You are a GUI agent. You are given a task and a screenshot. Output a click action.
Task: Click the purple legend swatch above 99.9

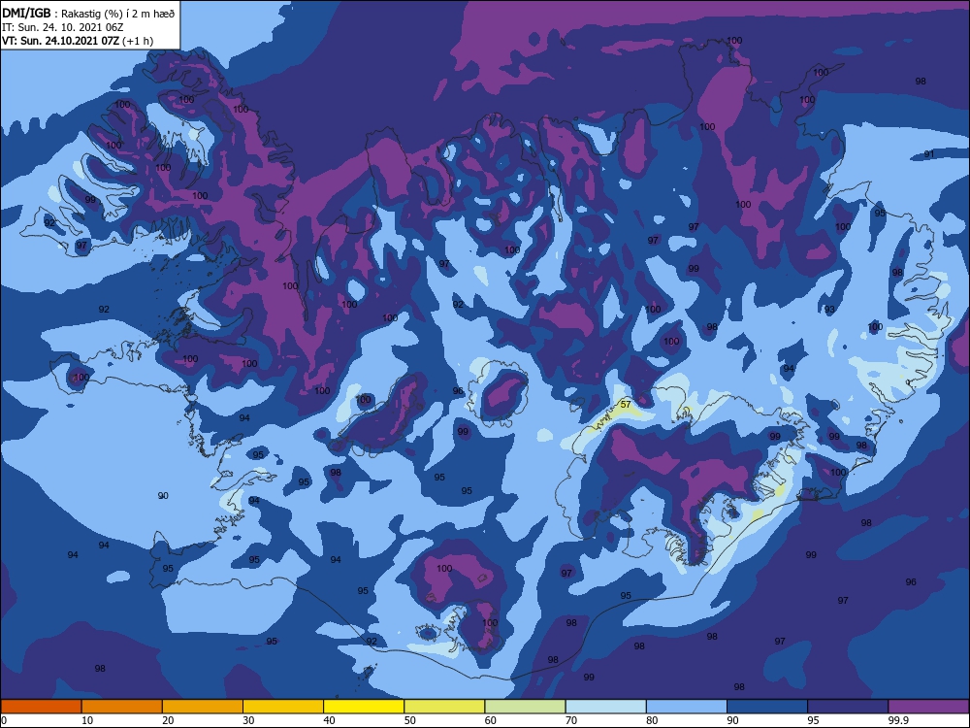click(x=929, y=707)
